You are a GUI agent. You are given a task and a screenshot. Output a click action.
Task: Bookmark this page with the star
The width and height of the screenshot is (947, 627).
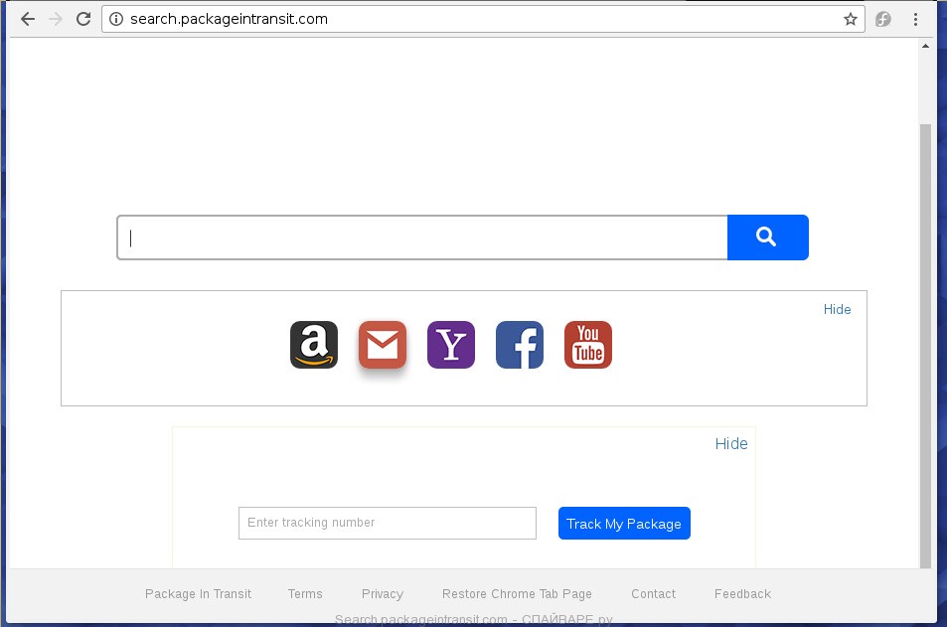coord(851,19)
